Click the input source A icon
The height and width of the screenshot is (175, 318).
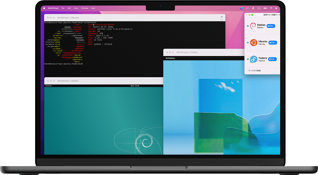259,8
